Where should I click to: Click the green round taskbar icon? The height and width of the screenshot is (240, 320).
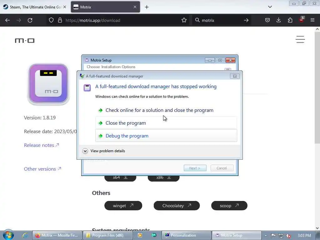(154, 235)
